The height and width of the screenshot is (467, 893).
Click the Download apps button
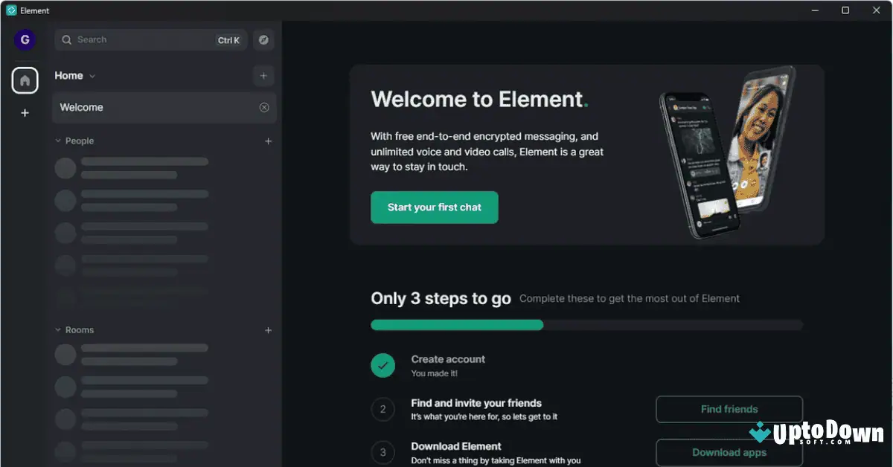tap(729, 452)
